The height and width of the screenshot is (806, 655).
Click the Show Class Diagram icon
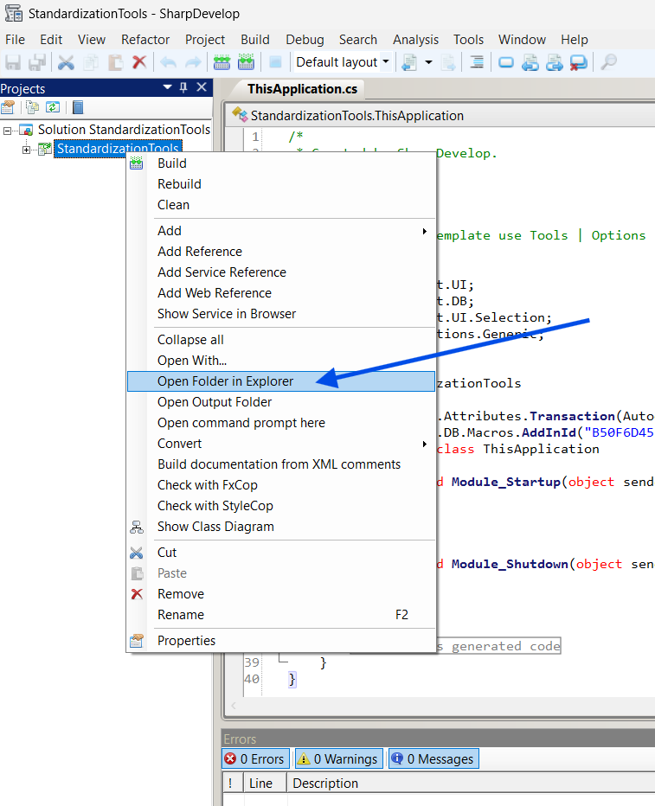click(136, 527)
